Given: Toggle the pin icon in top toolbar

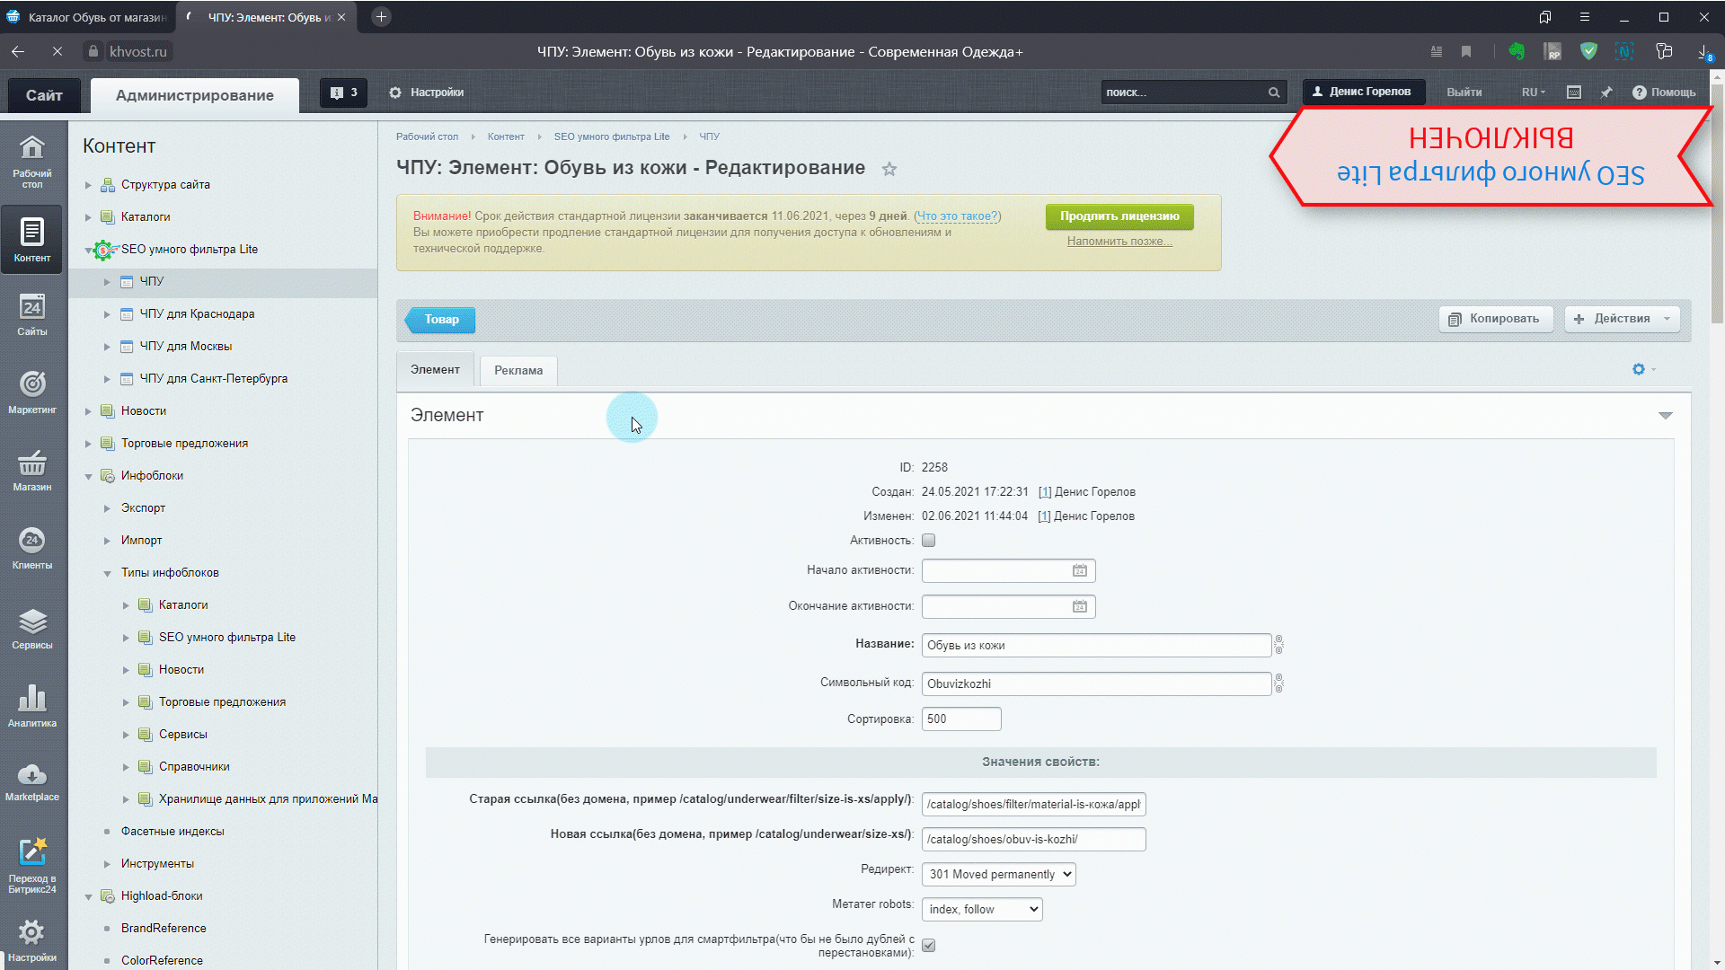Looking at the screenshot, I should 1607,92.
